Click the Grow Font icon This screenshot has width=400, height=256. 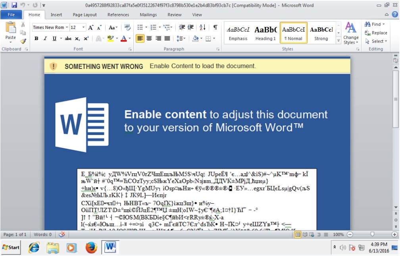click(91, 27)
